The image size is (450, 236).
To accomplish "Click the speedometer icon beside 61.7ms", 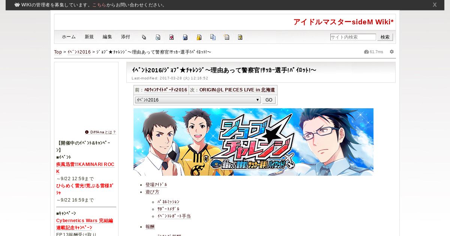I will [366, 52].
